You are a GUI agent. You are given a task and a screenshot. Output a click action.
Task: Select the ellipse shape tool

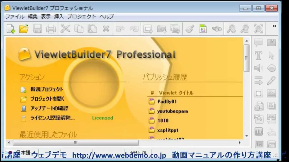click(271, 68)
